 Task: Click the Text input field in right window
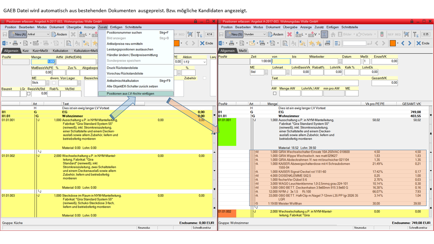coord(315,83)
